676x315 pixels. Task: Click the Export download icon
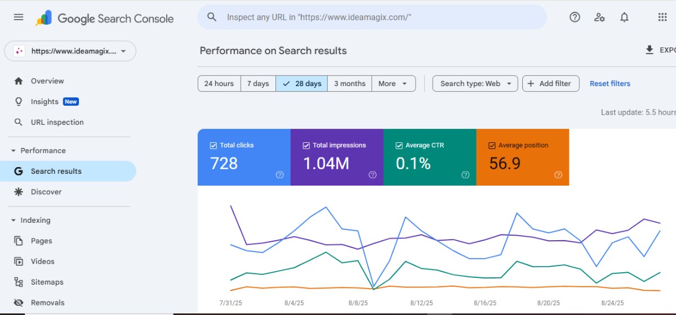(650, 50)
